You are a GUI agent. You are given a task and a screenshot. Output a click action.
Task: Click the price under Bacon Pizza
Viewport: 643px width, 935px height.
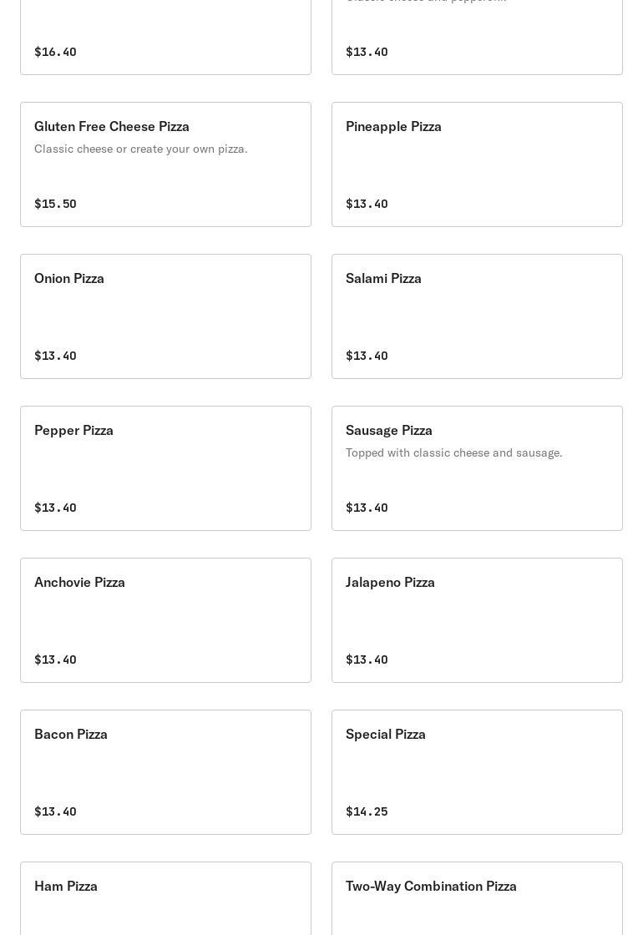(x=55, y=811)
